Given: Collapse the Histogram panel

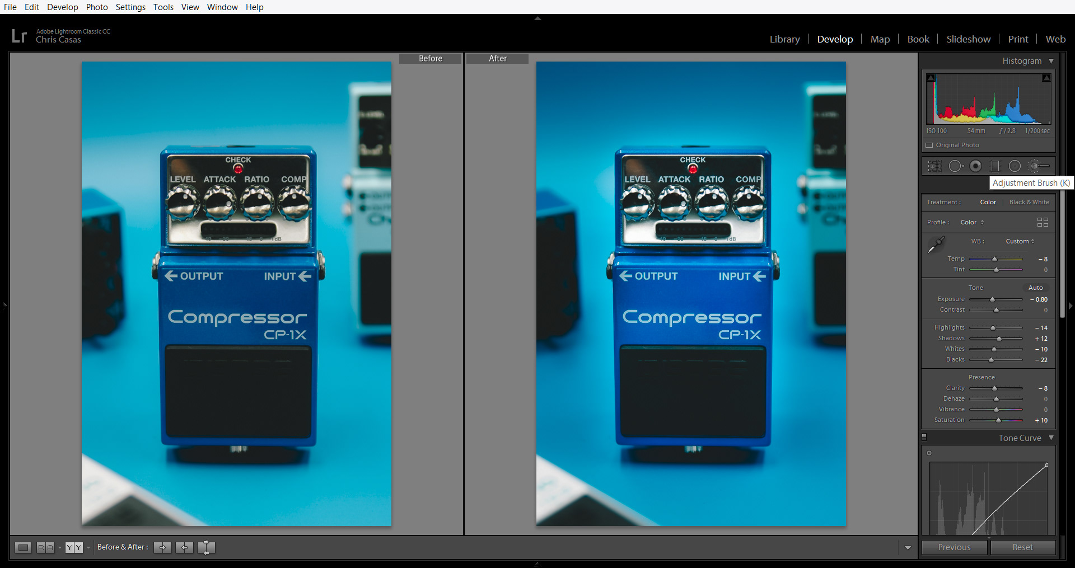Looking at the screenshot, I should coord(1051,61).
